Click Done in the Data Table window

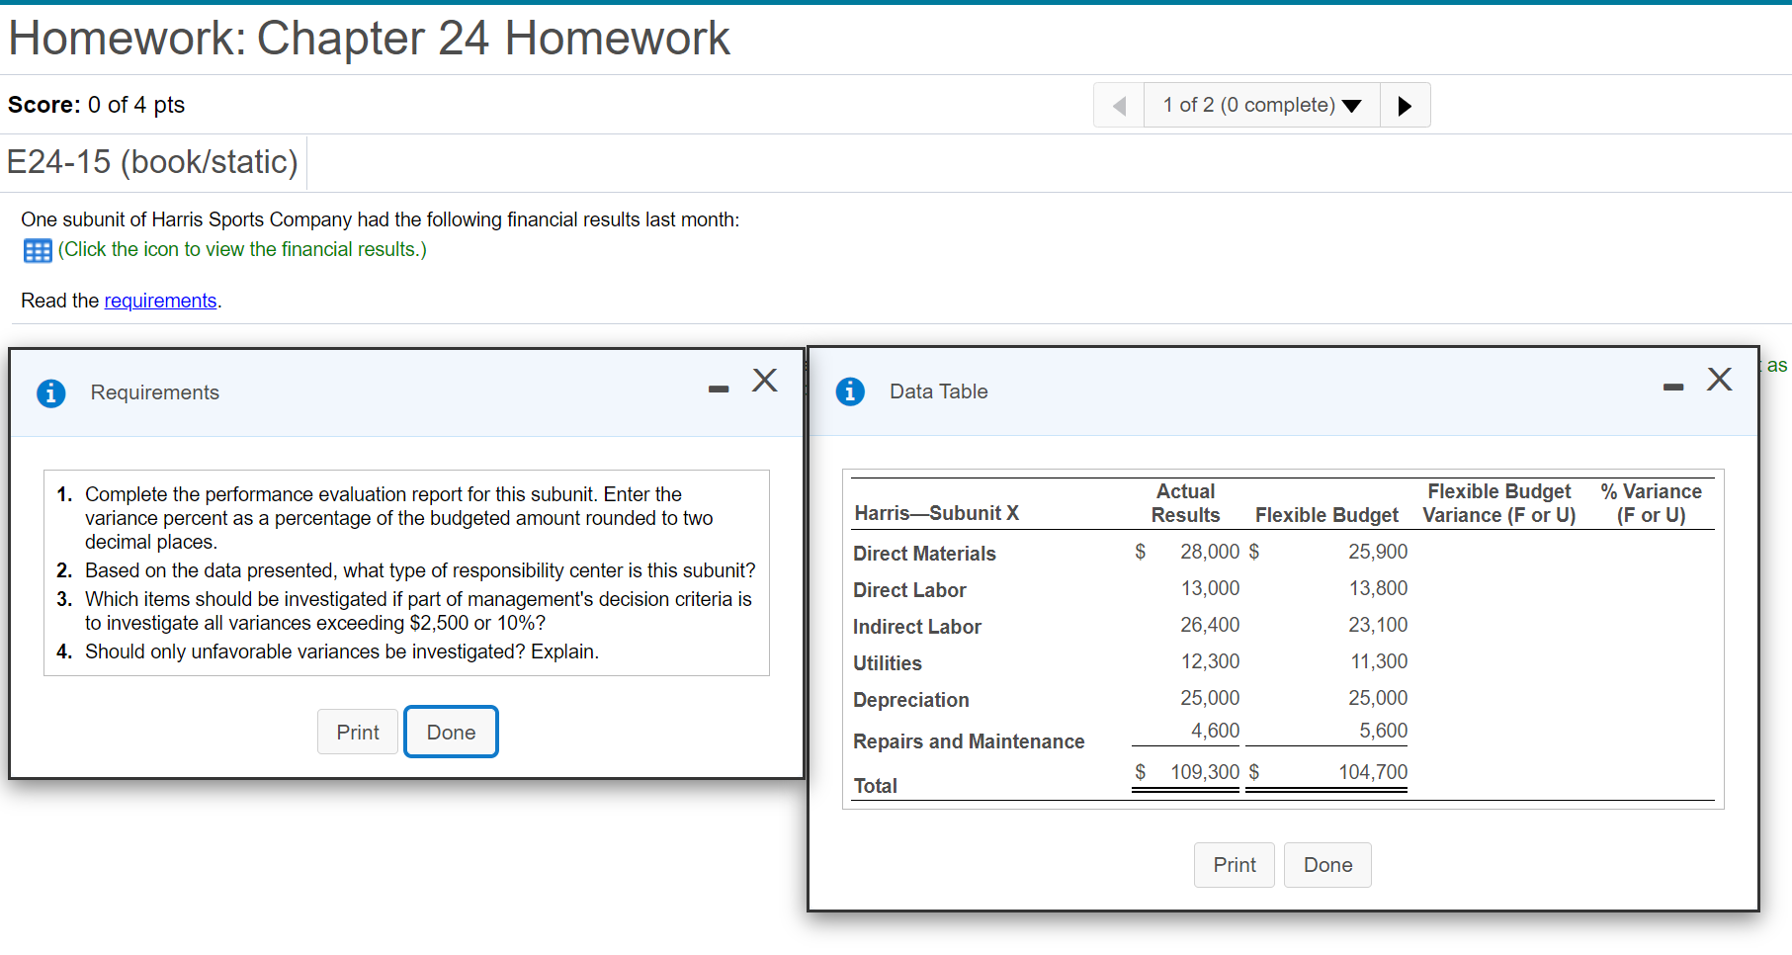[1327, 864]
